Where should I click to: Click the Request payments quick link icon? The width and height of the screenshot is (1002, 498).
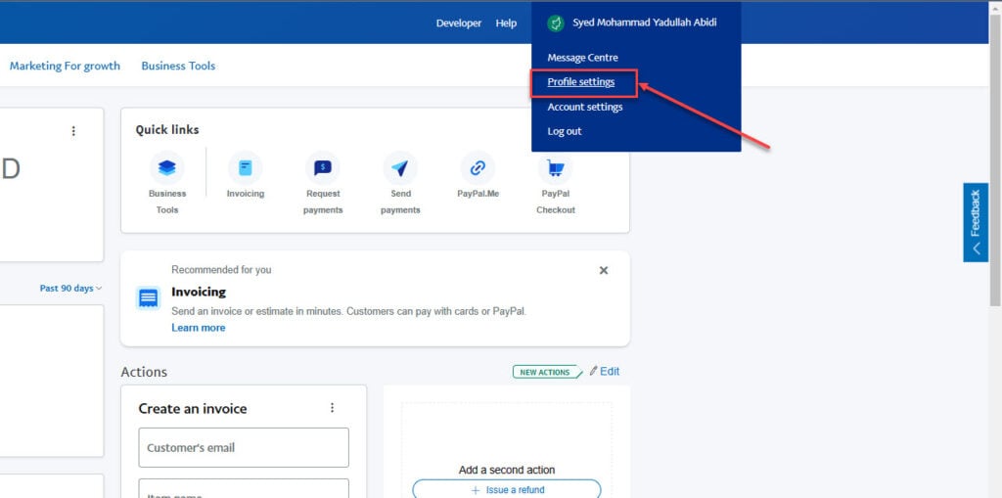[323, 168]
